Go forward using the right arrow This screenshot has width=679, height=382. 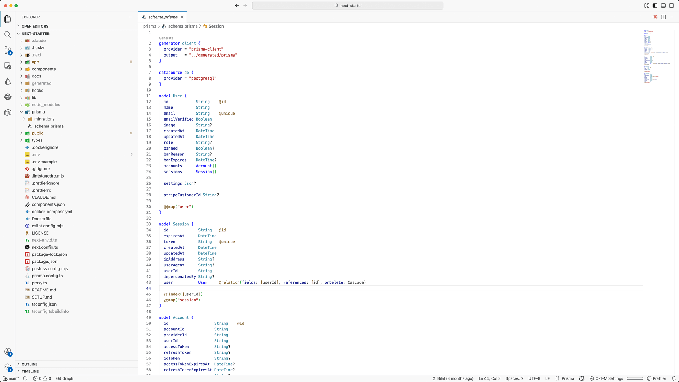coord(245,6)
